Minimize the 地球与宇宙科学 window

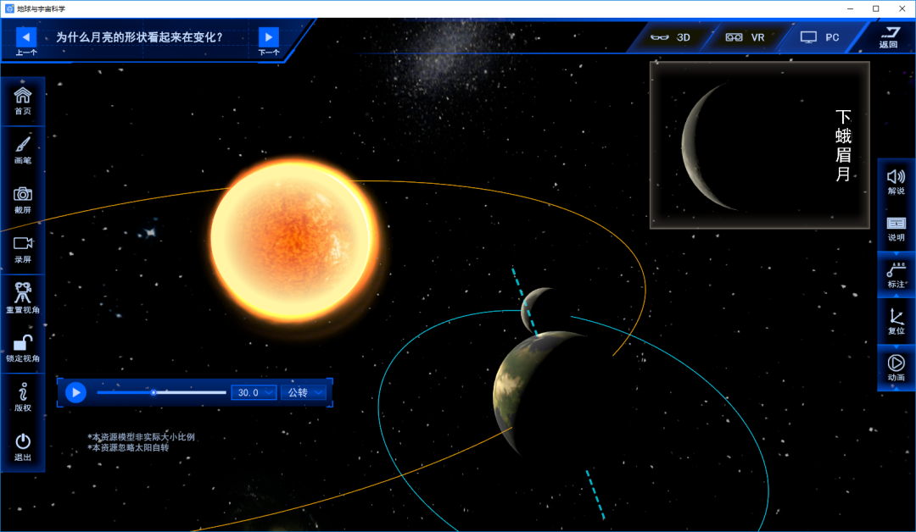(850, 8)
